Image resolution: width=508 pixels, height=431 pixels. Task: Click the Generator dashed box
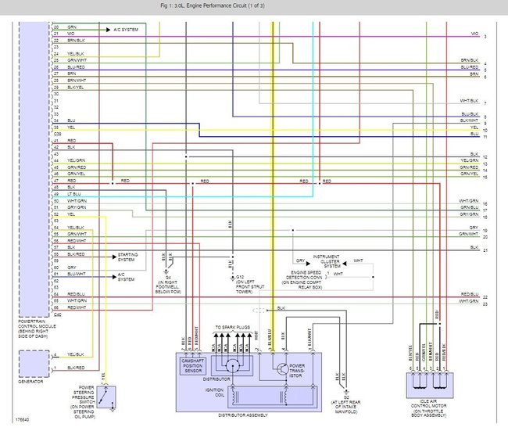pyautogui.click(x=34, y=364)
